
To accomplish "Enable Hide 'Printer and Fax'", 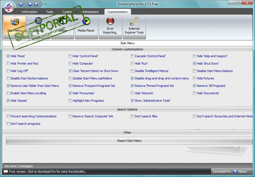I will (x=8, y=63).
